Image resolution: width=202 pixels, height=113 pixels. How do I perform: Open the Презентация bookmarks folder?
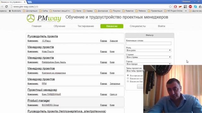(x=155, y=11)
